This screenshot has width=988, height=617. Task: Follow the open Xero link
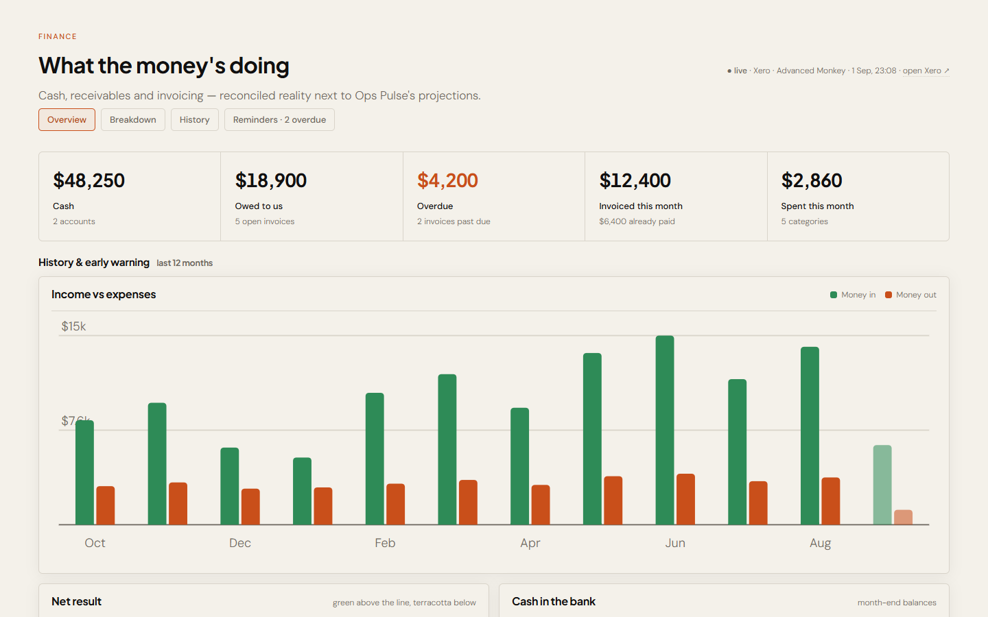pyautogui.click(x=926, y=71)
